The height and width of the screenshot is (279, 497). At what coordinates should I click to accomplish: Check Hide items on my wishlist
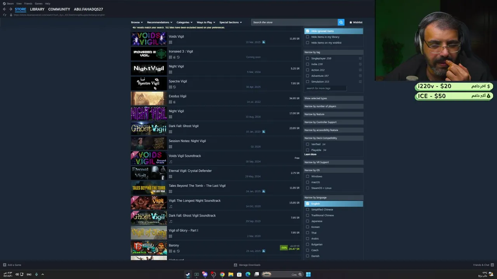coord(308,43)
